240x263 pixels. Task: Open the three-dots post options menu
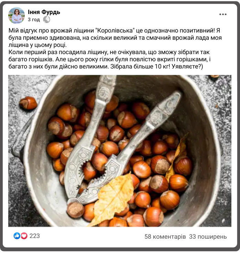[223, 14]
